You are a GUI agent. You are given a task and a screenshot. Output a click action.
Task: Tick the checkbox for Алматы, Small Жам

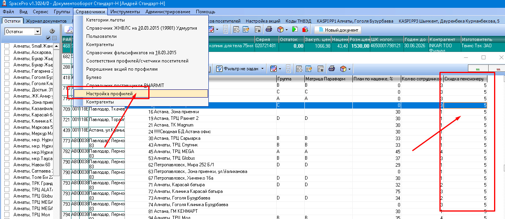pyautogui.click(x=7, y=46)
